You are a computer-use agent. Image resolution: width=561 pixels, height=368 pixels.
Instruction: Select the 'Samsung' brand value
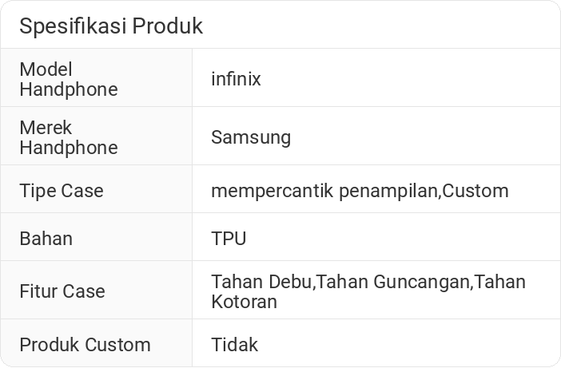(x=251, y=137)
